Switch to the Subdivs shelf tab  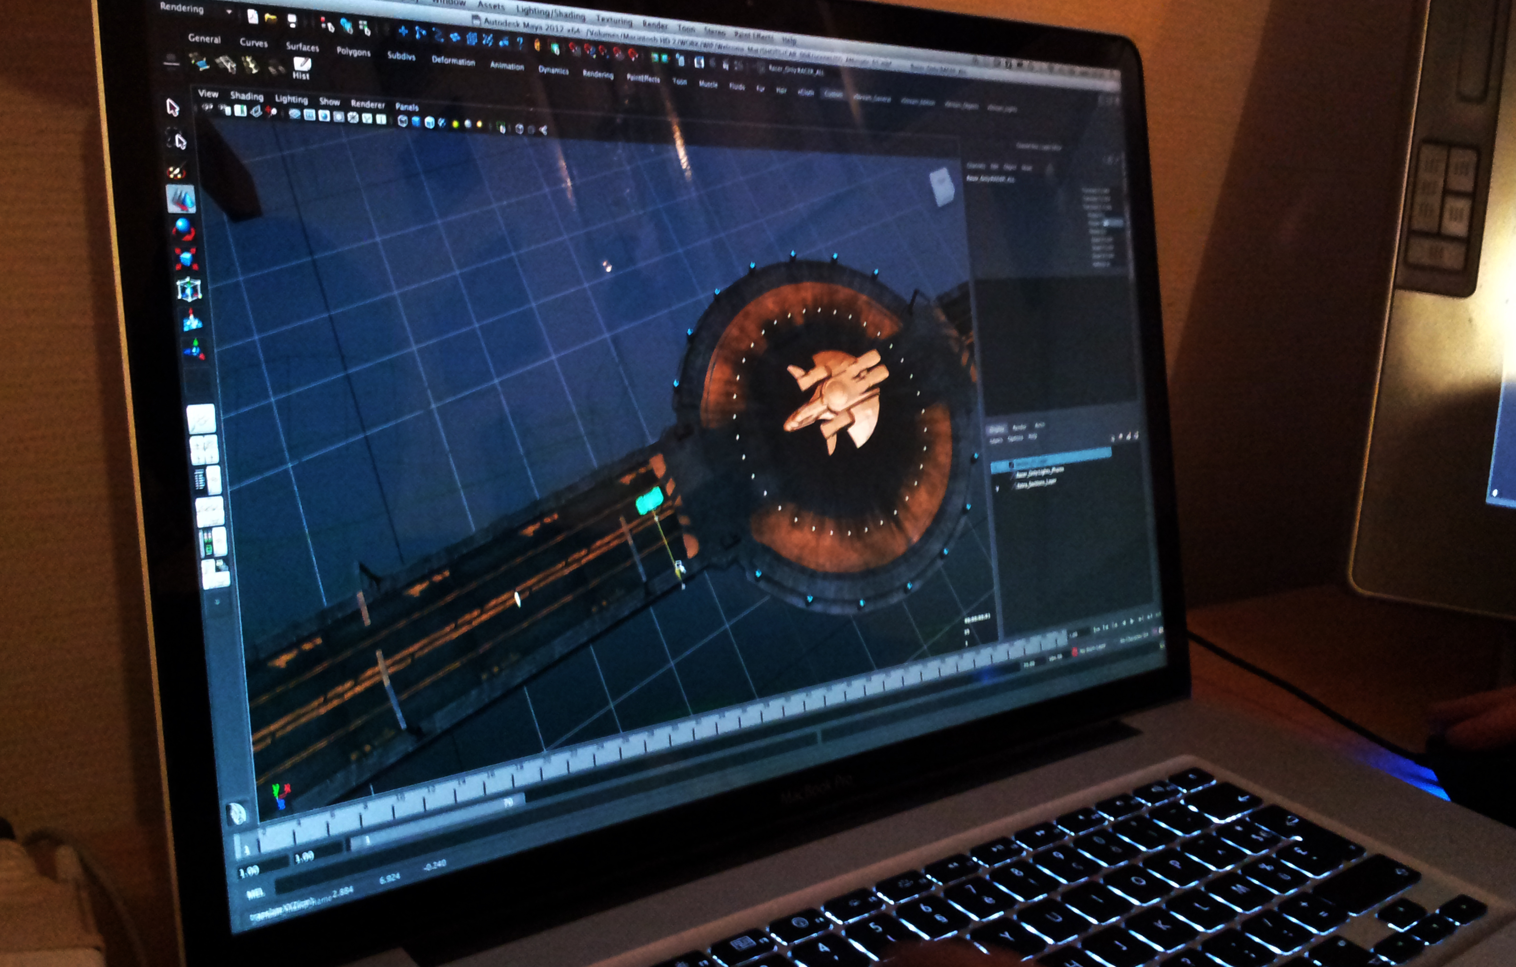coord(401,56)
